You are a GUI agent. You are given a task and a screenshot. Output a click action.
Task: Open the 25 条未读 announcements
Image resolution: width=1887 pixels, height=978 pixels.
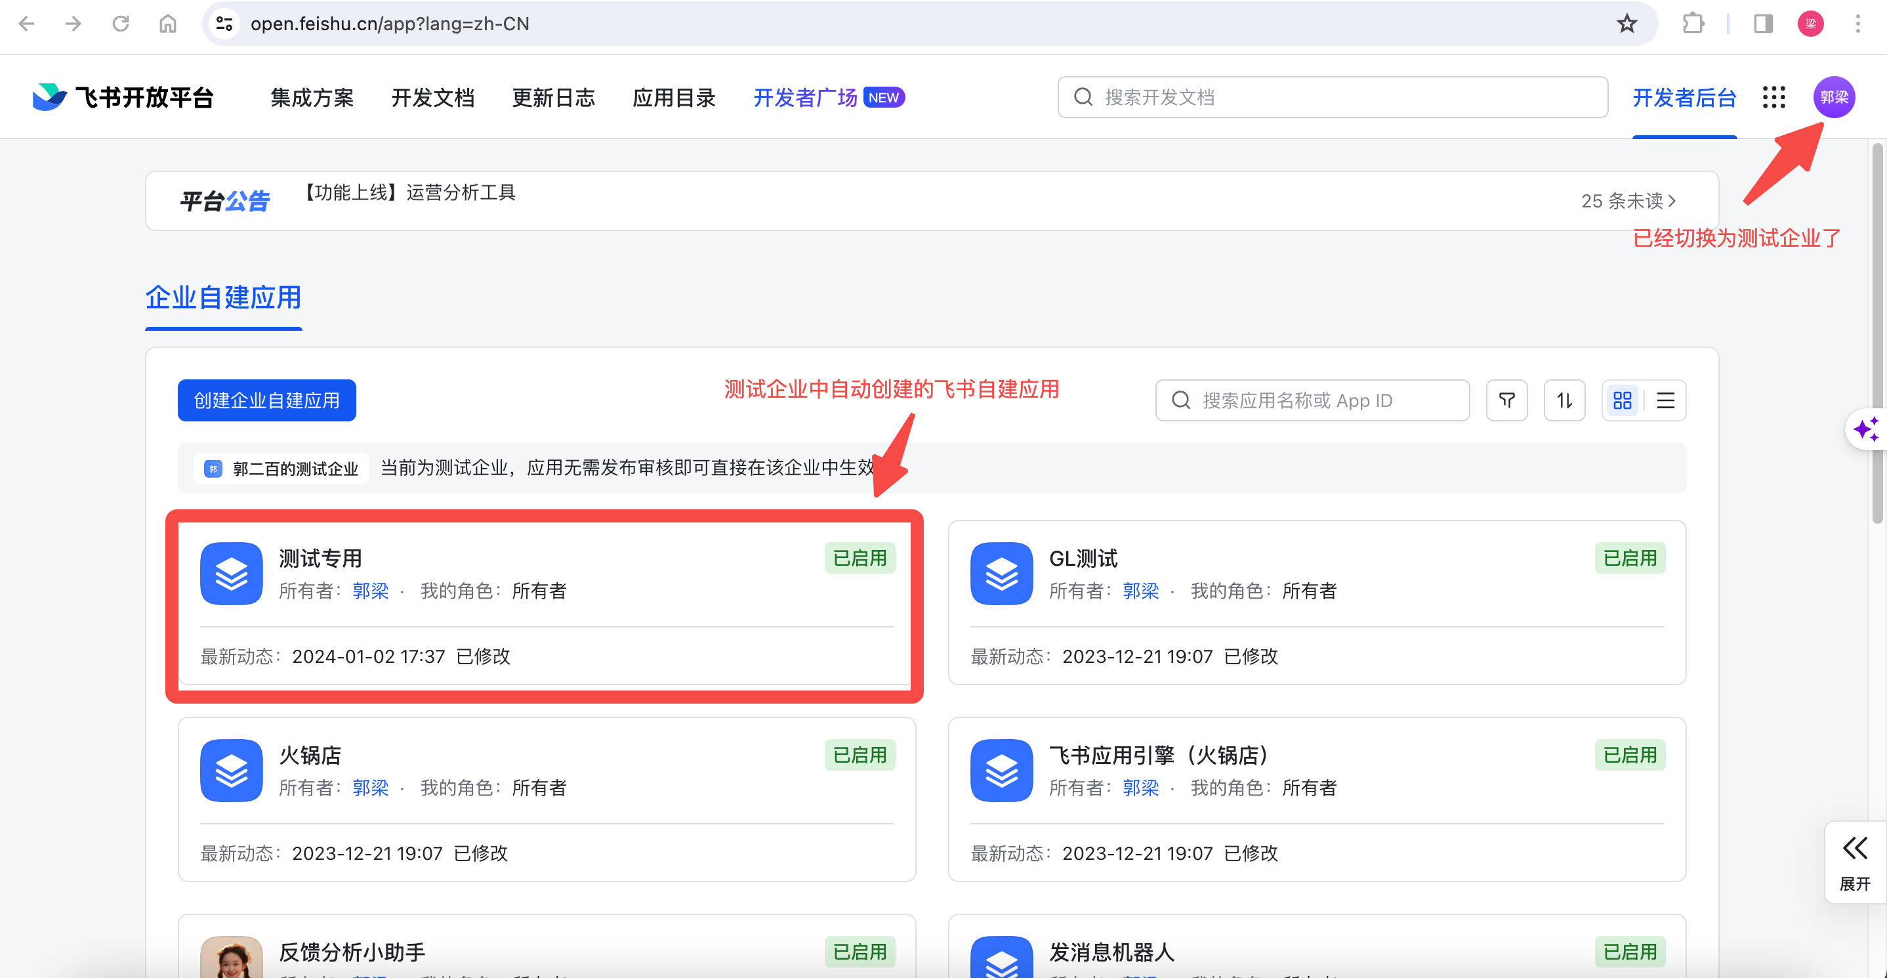tap(1628, 201)
